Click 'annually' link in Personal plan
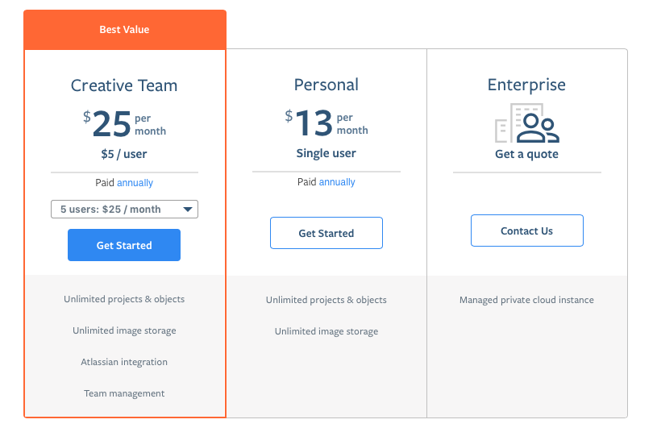The width and height of the screenshot is (657, 432). 337,182
